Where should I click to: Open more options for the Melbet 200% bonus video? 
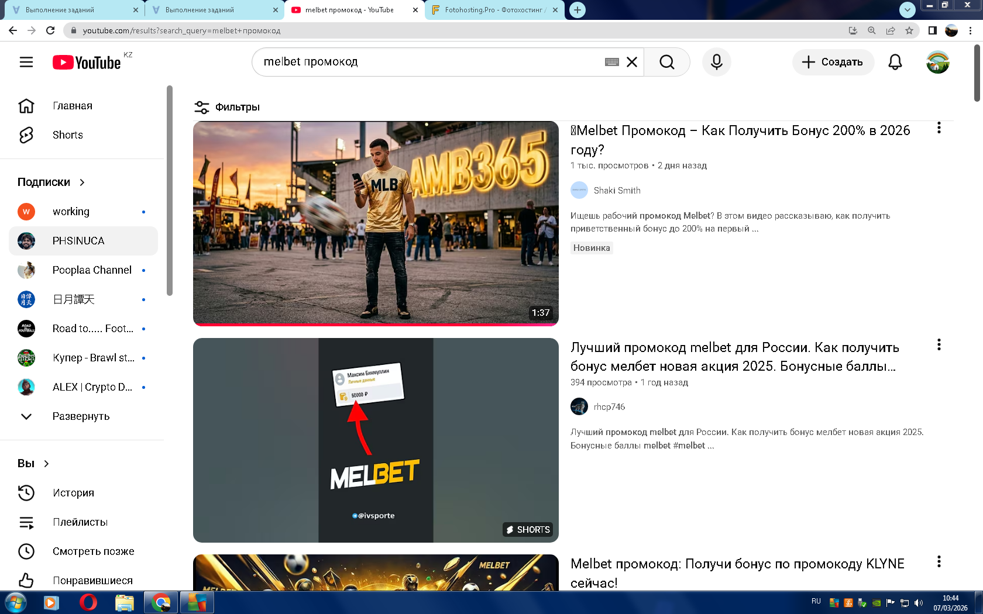939,128
